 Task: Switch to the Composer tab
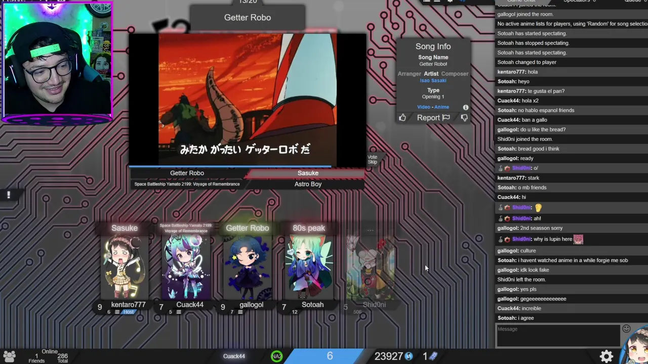455,74
